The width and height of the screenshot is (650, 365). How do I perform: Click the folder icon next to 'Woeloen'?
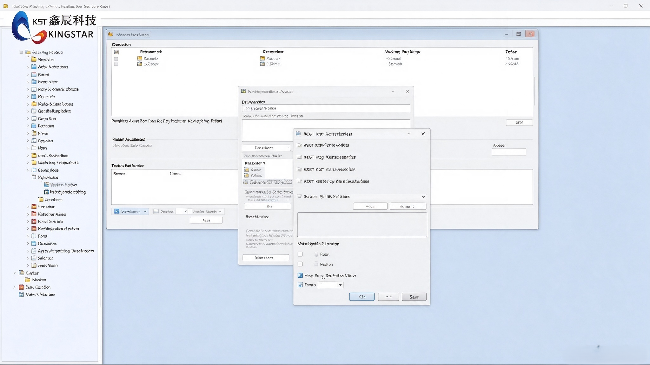point(28,280)
